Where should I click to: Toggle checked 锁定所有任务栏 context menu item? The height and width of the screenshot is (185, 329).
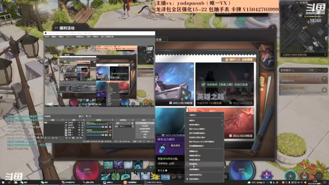[x=204, y=175]
